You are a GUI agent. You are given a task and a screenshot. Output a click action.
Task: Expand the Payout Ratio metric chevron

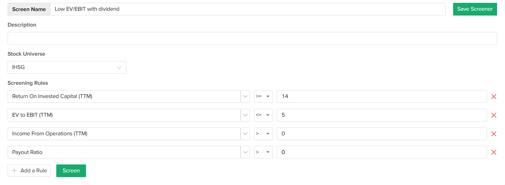pos(245,152)
